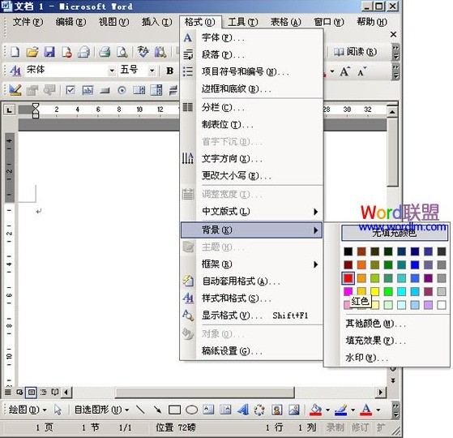Switch to Normal view button at bottom left
453x438 pixels.
pyautogui.click(x=8, y=392)
